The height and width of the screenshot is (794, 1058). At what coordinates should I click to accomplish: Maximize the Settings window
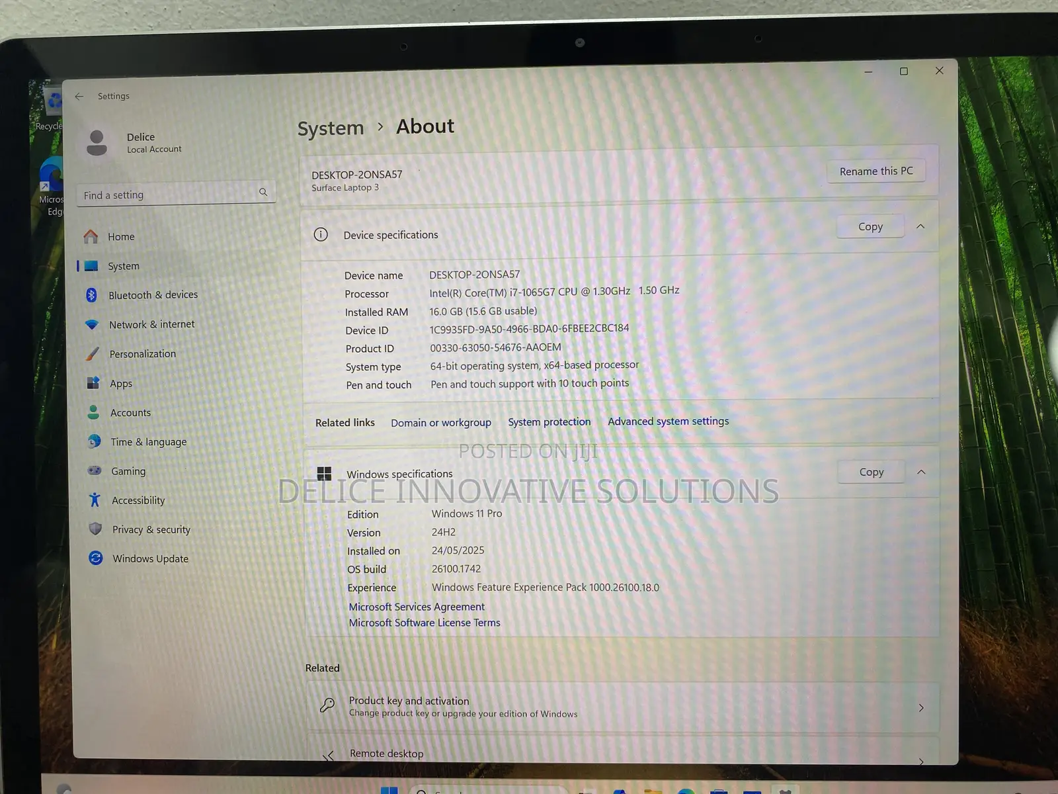tap(904, 71)
